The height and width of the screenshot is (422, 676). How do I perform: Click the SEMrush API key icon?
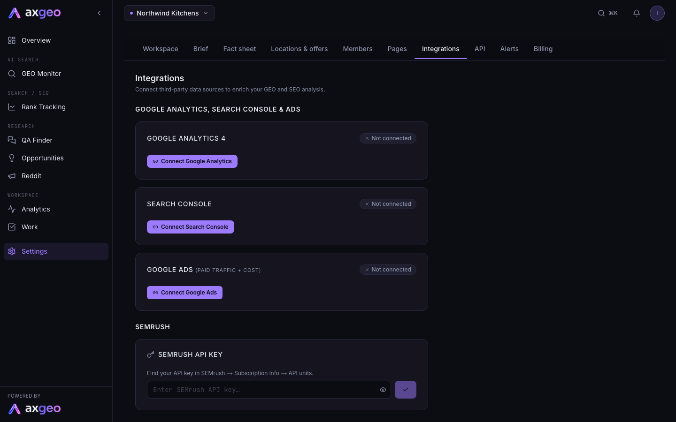pos(151,354)
